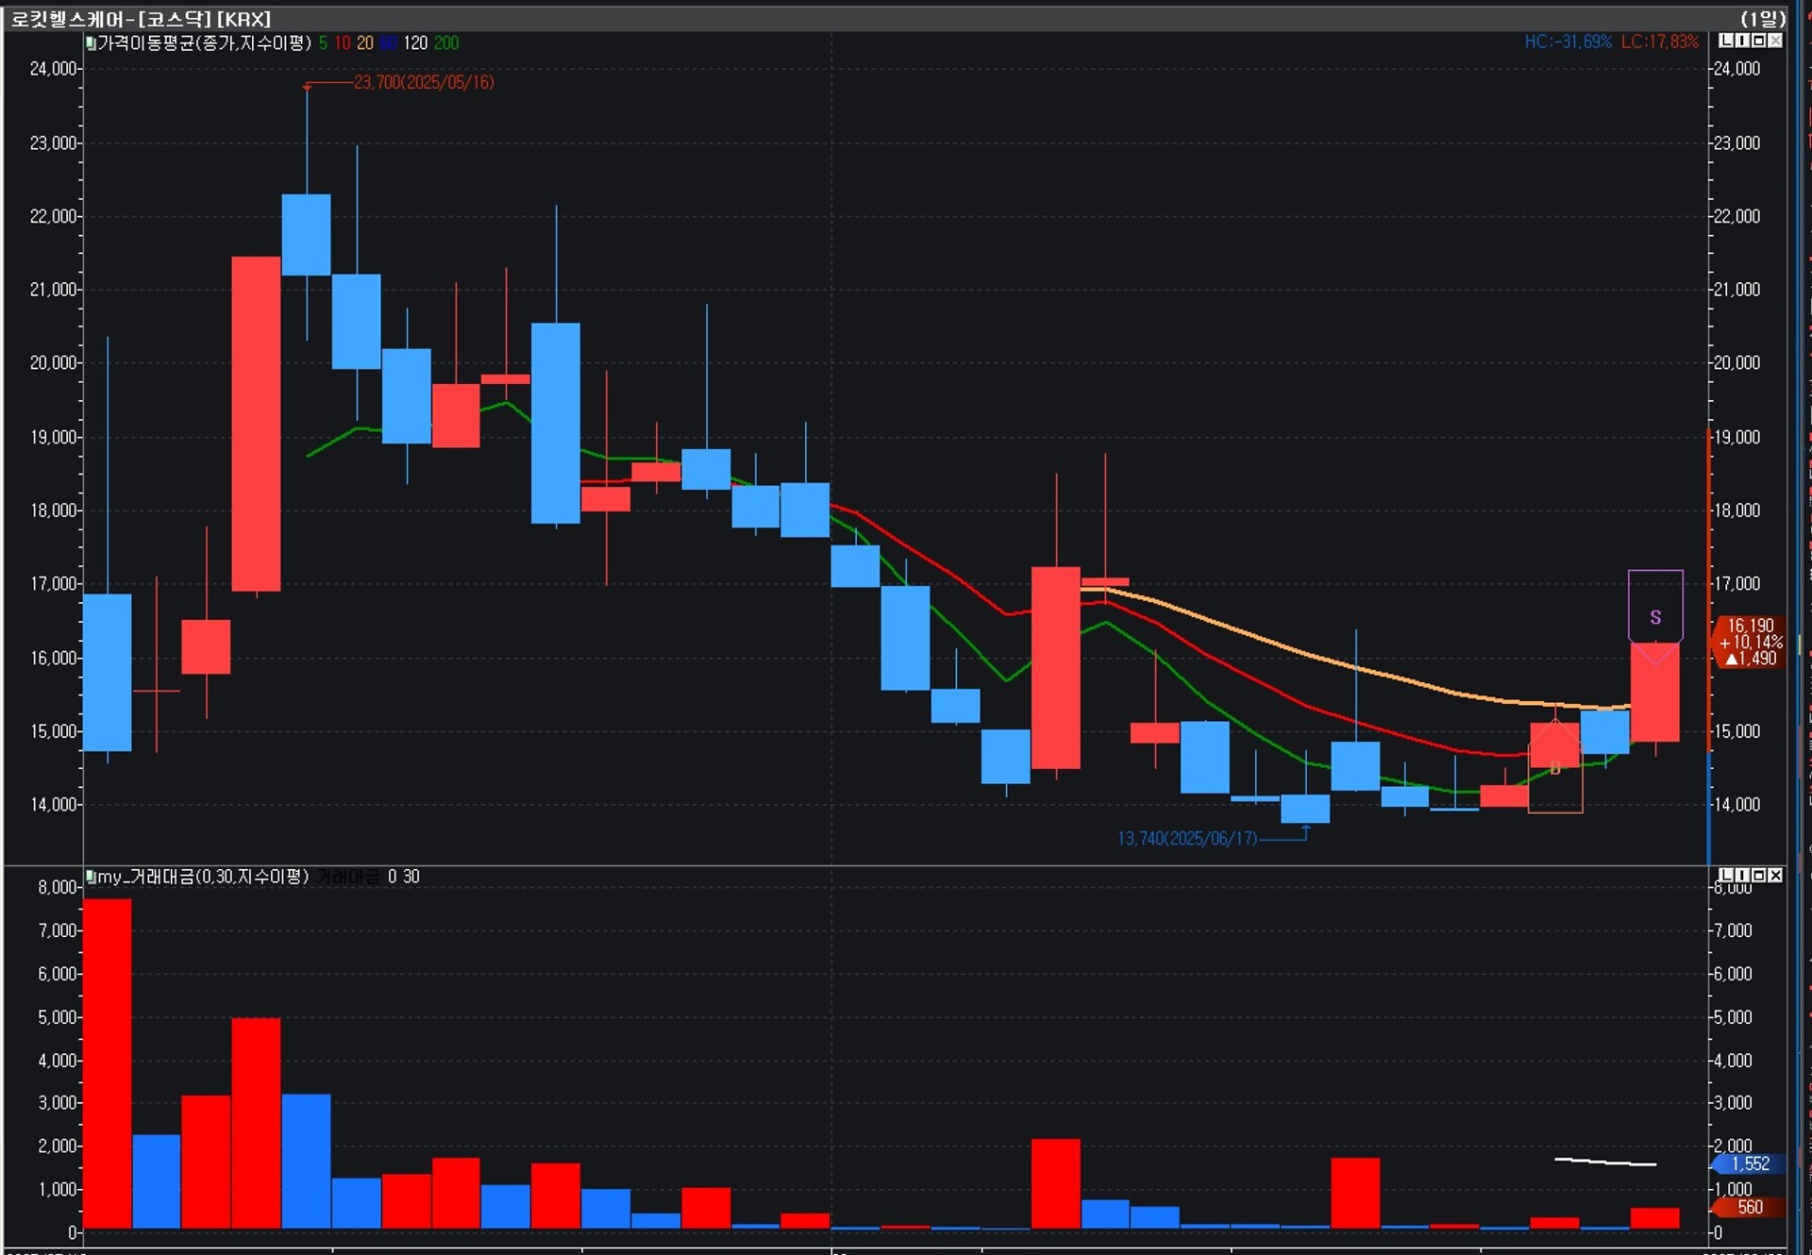Select the 5-period moving average label

(x=323, y=42)
